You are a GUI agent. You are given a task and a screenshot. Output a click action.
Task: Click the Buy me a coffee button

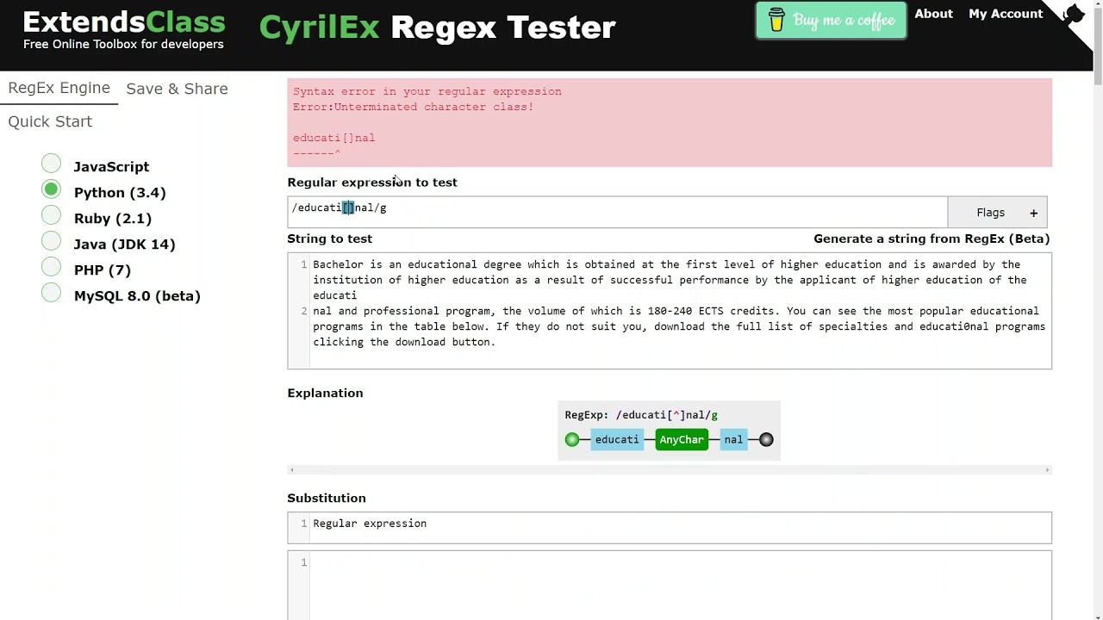coord(831,21)
